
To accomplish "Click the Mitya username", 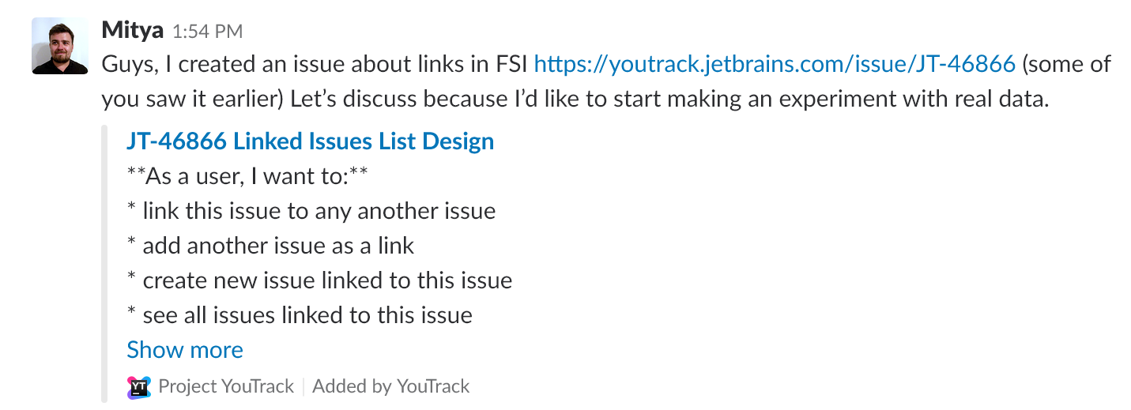I will tap(132, 31).
